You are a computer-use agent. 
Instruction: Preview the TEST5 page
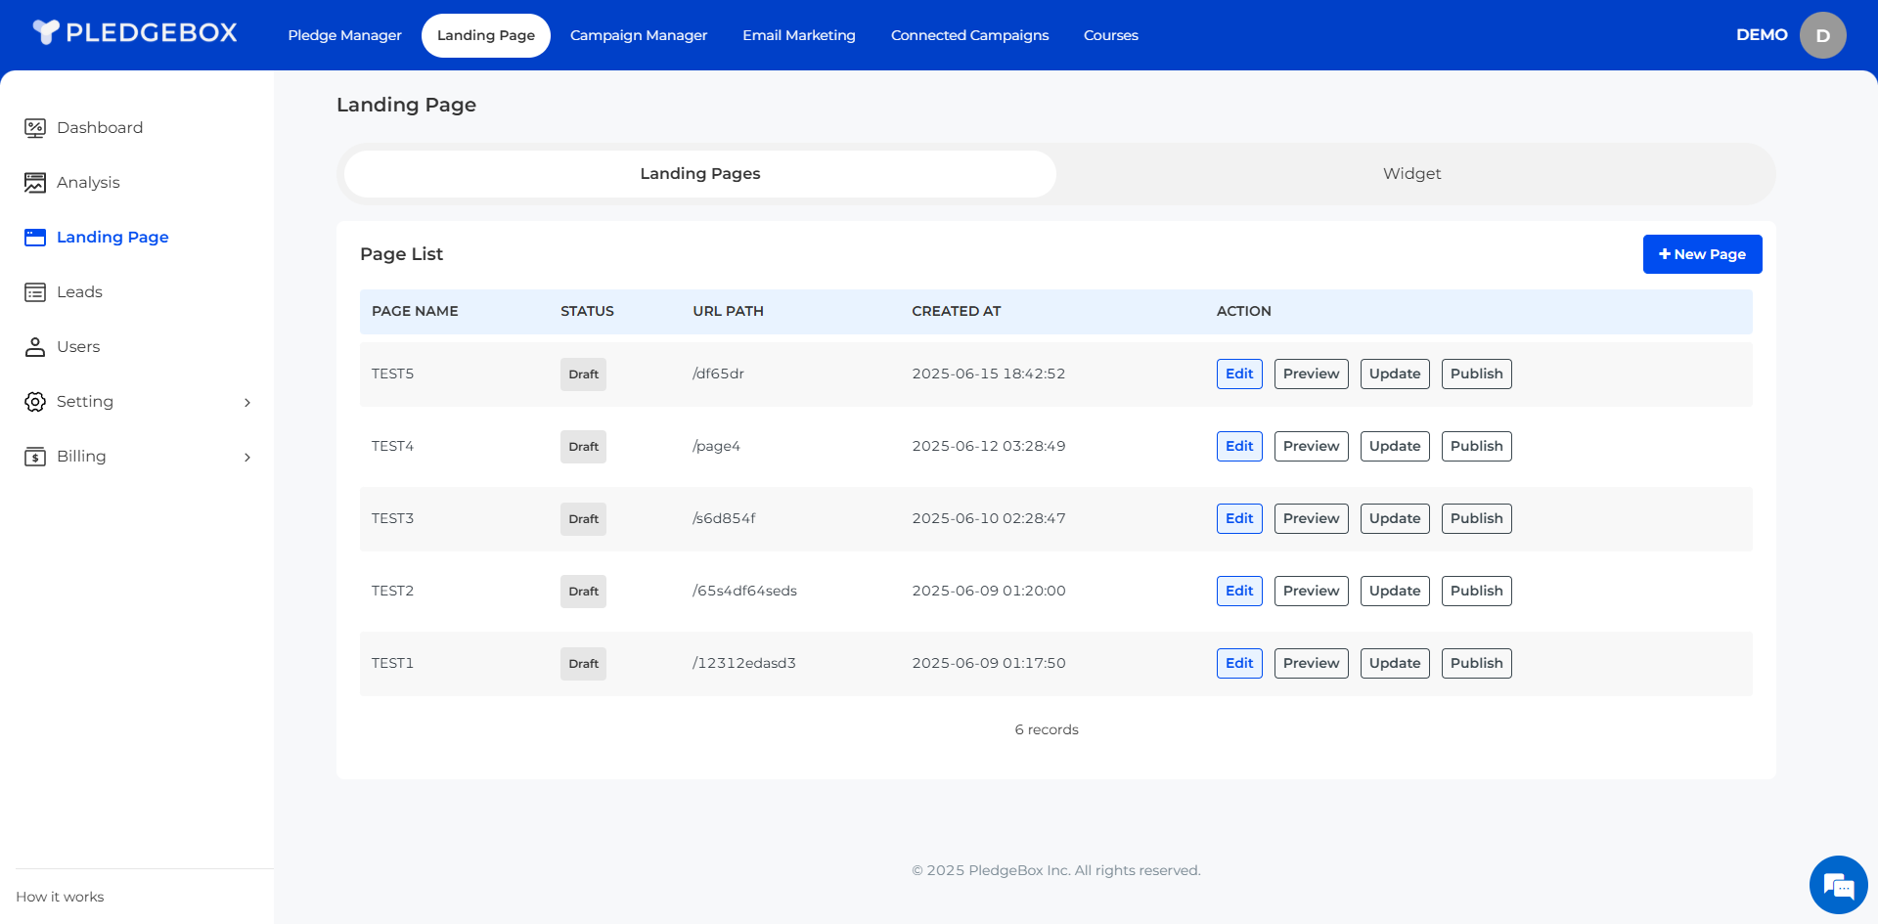coord(1312,374)
